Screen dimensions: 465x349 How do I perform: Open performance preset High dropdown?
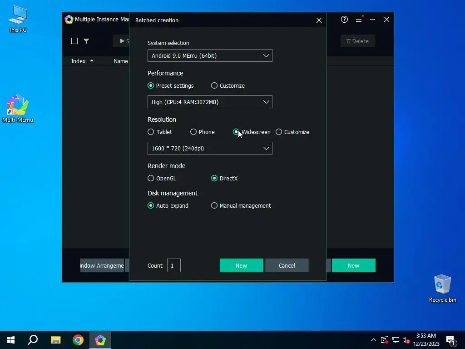coord(210,102)
